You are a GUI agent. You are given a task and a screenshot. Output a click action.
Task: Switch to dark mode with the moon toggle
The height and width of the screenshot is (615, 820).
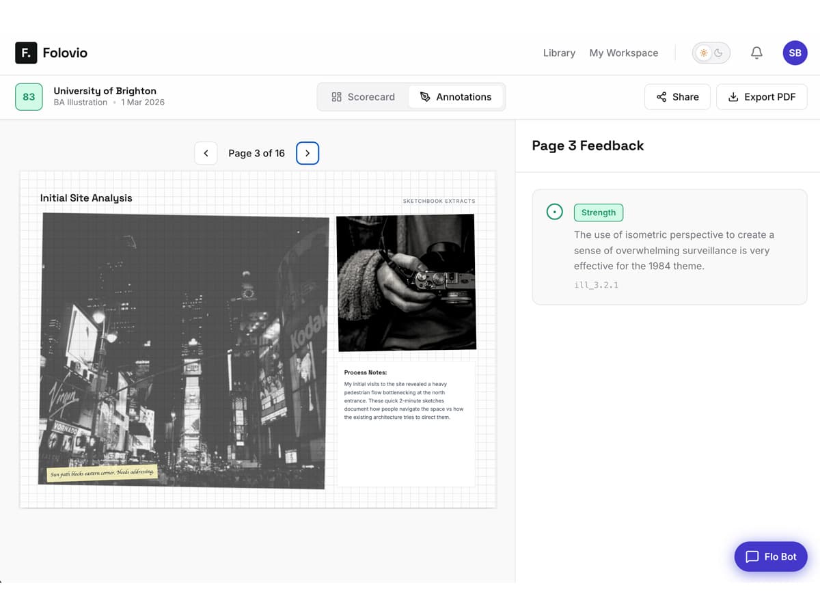[x=719, y=53]
